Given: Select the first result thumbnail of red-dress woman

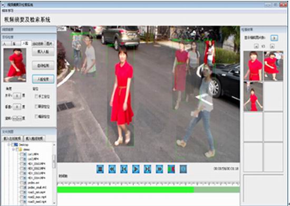Looking at the screenshot, I should pos(253,66).
